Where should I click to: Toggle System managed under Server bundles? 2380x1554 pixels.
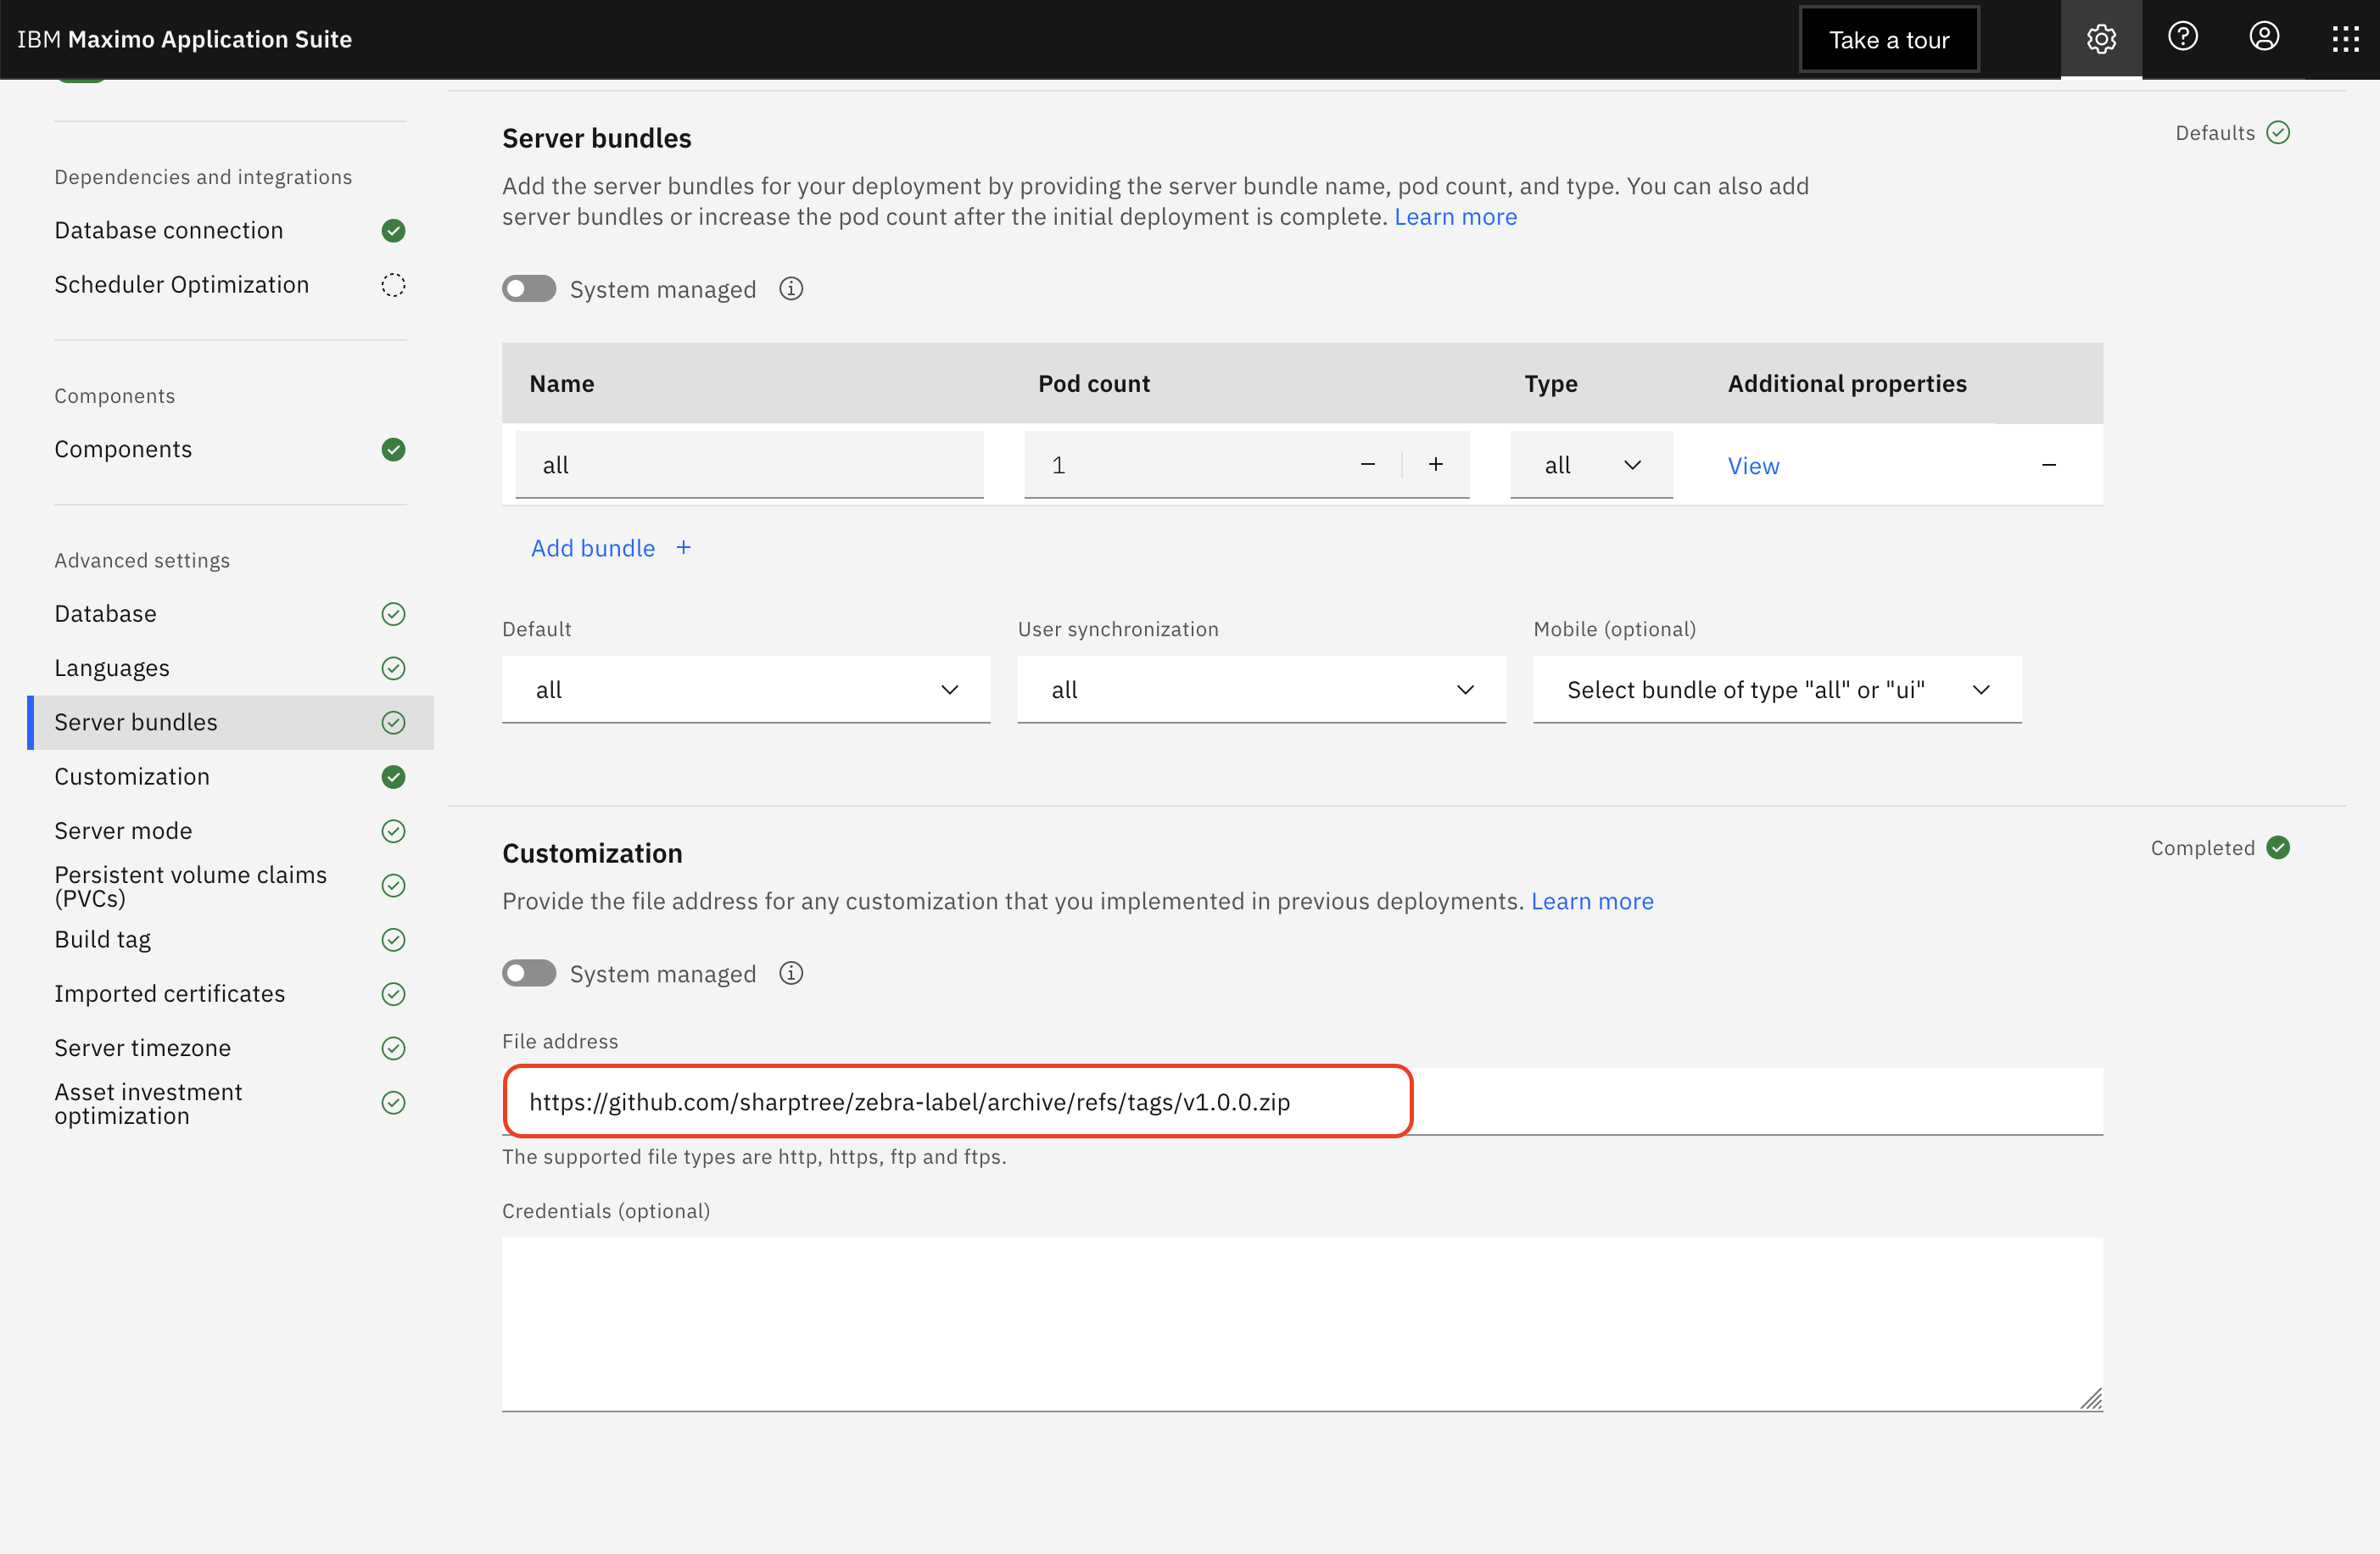[x=529, y=289]
